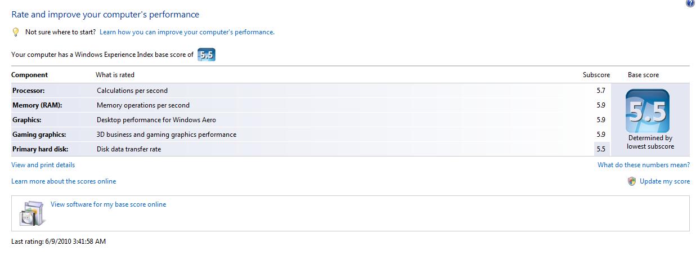Open 'Learn how you can improve your computer's performance'
Image resolution: width=696 pixels, height=268 pixels.
click(187, 32)
